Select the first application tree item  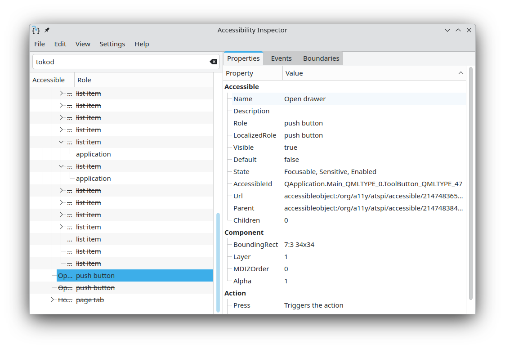click(93, 154)
